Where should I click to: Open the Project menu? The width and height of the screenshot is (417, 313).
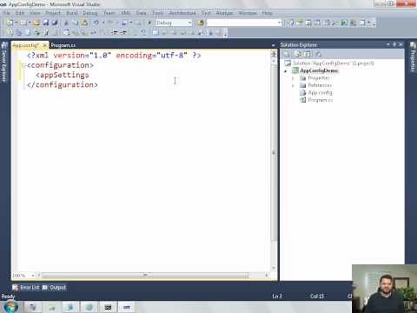(53, 13)
